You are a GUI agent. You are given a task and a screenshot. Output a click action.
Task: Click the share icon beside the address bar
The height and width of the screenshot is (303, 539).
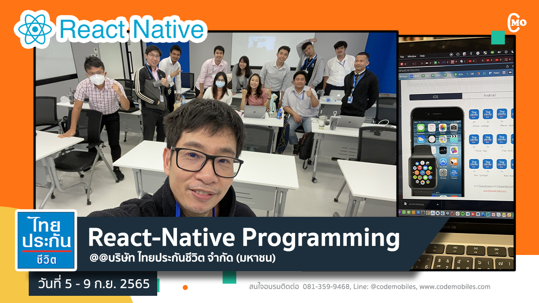coord(507,66)
